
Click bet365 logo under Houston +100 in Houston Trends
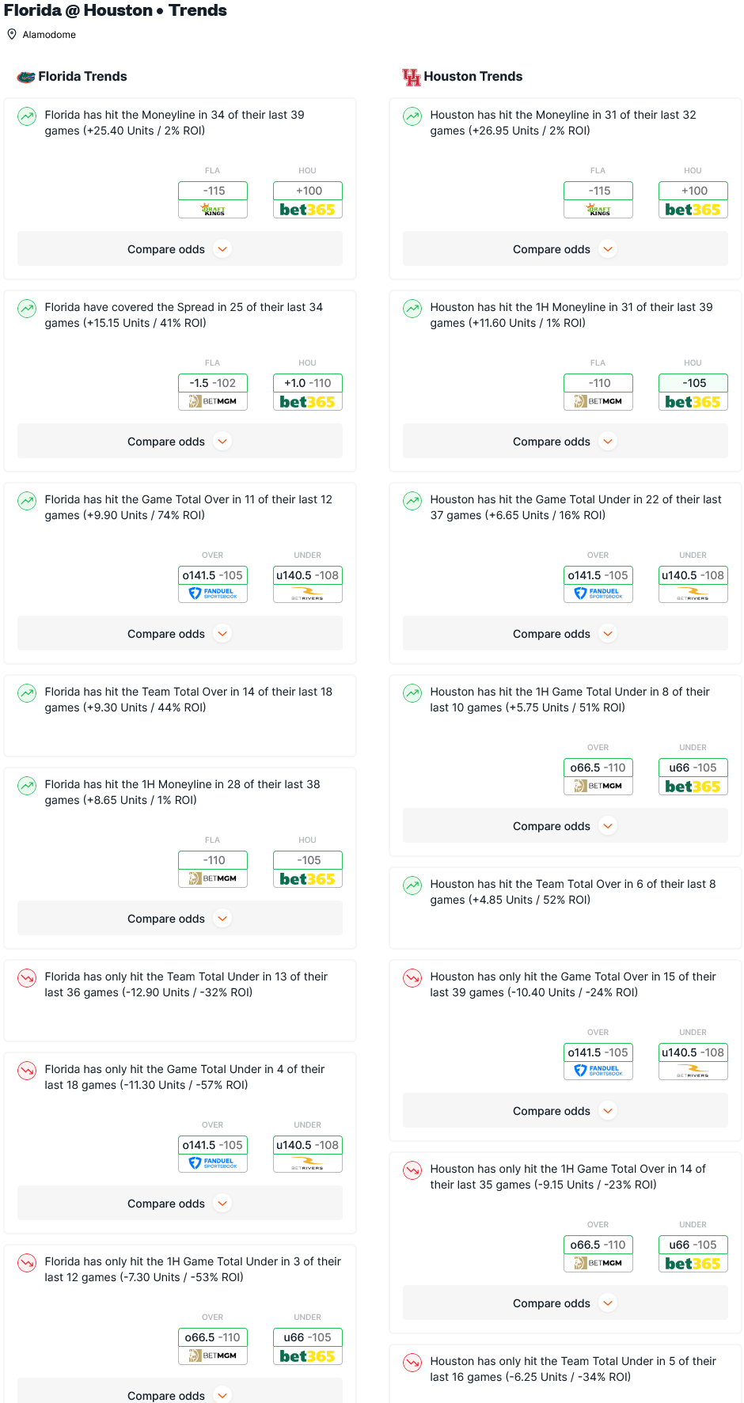[x=693, y=210]
